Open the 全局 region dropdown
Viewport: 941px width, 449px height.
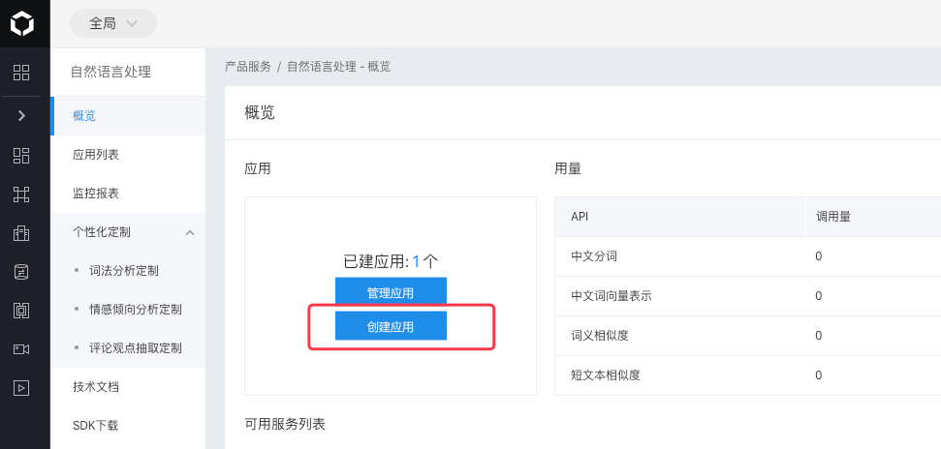tap(113, 23)
